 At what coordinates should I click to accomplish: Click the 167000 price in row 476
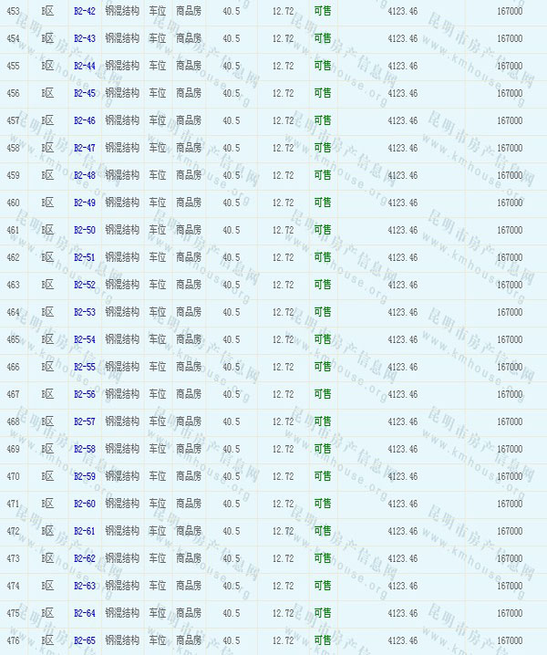click(x=510, y=640)
